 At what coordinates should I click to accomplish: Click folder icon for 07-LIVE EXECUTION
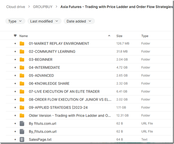pos(22,92)
